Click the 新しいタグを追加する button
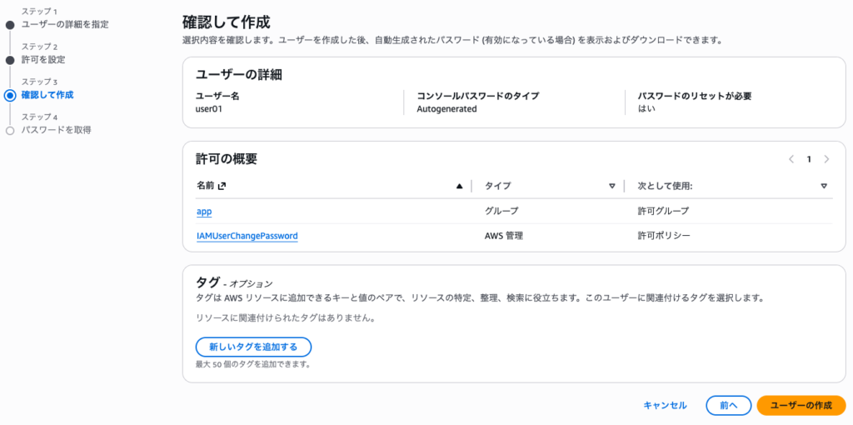 [253, 347]
